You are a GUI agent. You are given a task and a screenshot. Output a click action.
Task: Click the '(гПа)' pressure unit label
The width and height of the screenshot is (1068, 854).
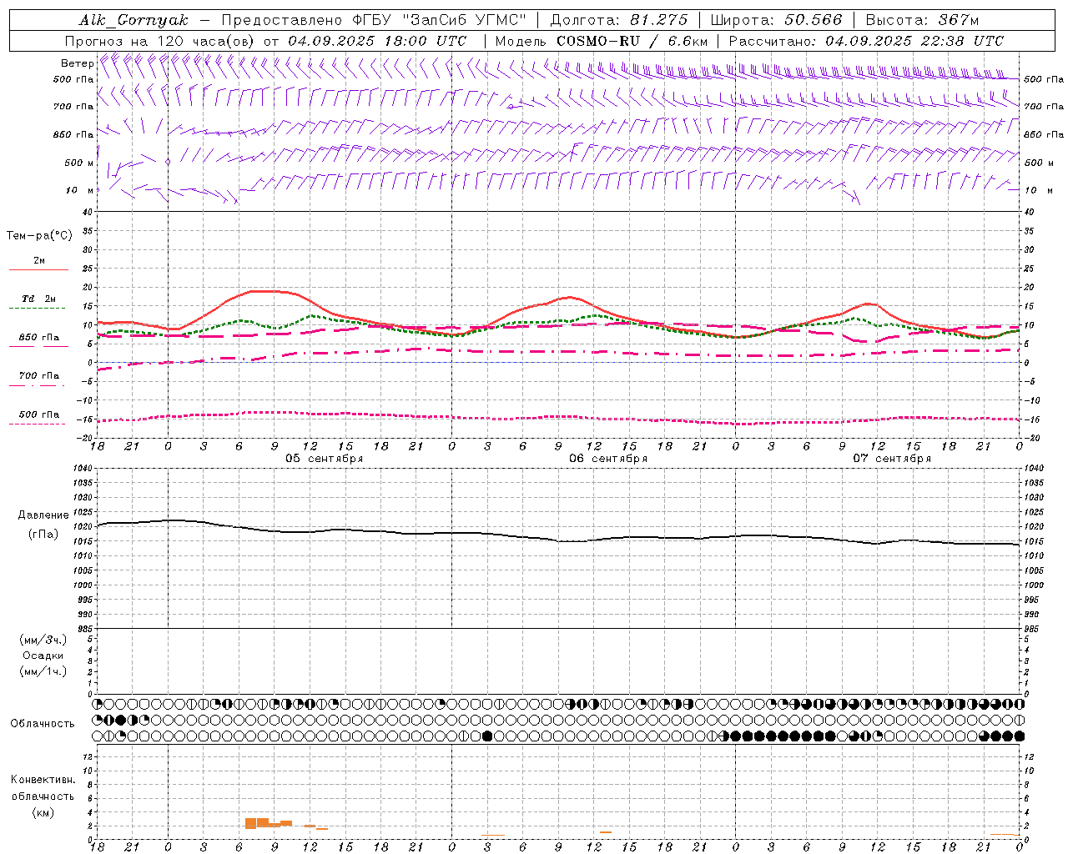[x=43, y=534]
